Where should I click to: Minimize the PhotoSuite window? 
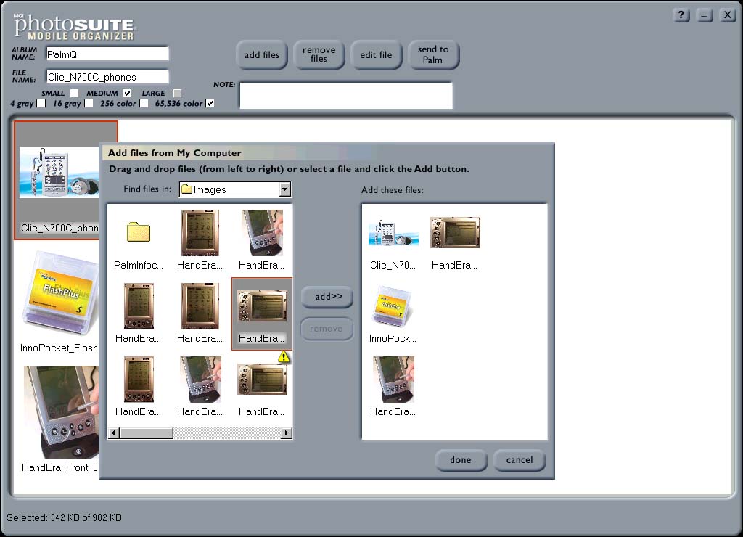pos(705,15)
